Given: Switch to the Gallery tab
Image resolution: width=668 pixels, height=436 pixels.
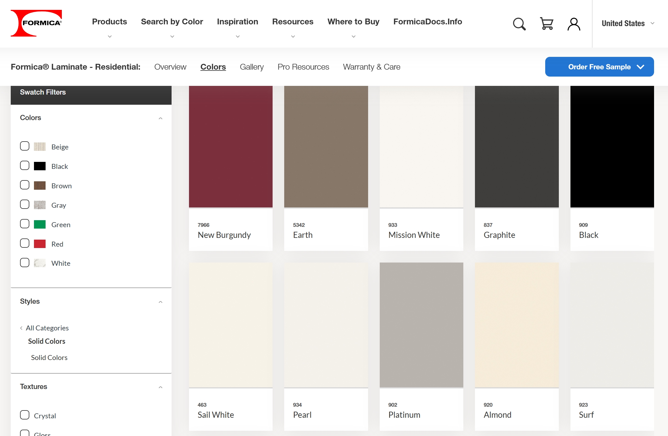Looking at the screenshot, I should [252, 67].
